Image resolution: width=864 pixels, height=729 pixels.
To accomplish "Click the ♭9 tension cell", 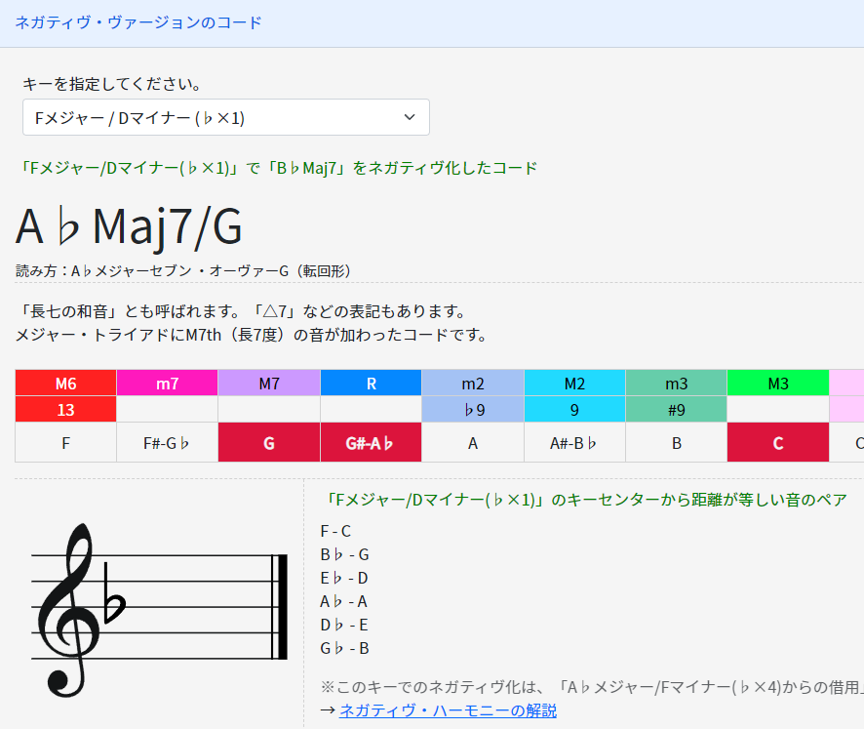I will pos(473,410).
